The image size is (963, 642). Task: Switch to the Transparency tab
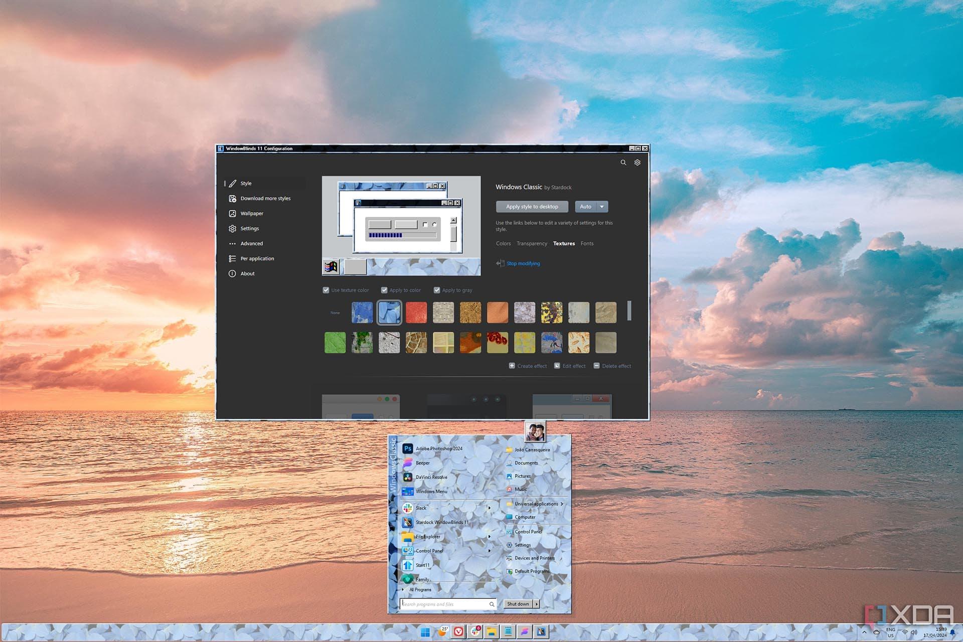pos(532,244)
